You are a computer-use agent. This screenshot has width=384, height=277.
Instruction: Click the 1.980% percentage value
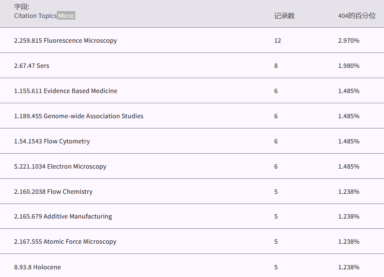(349, 66)
